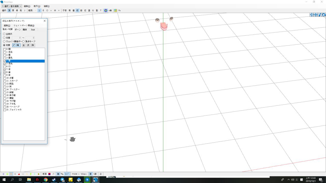Select 14: ブースター in the material list
This screenshot has height=183, width=326.
pyautogui.click(x=15, y=89)
